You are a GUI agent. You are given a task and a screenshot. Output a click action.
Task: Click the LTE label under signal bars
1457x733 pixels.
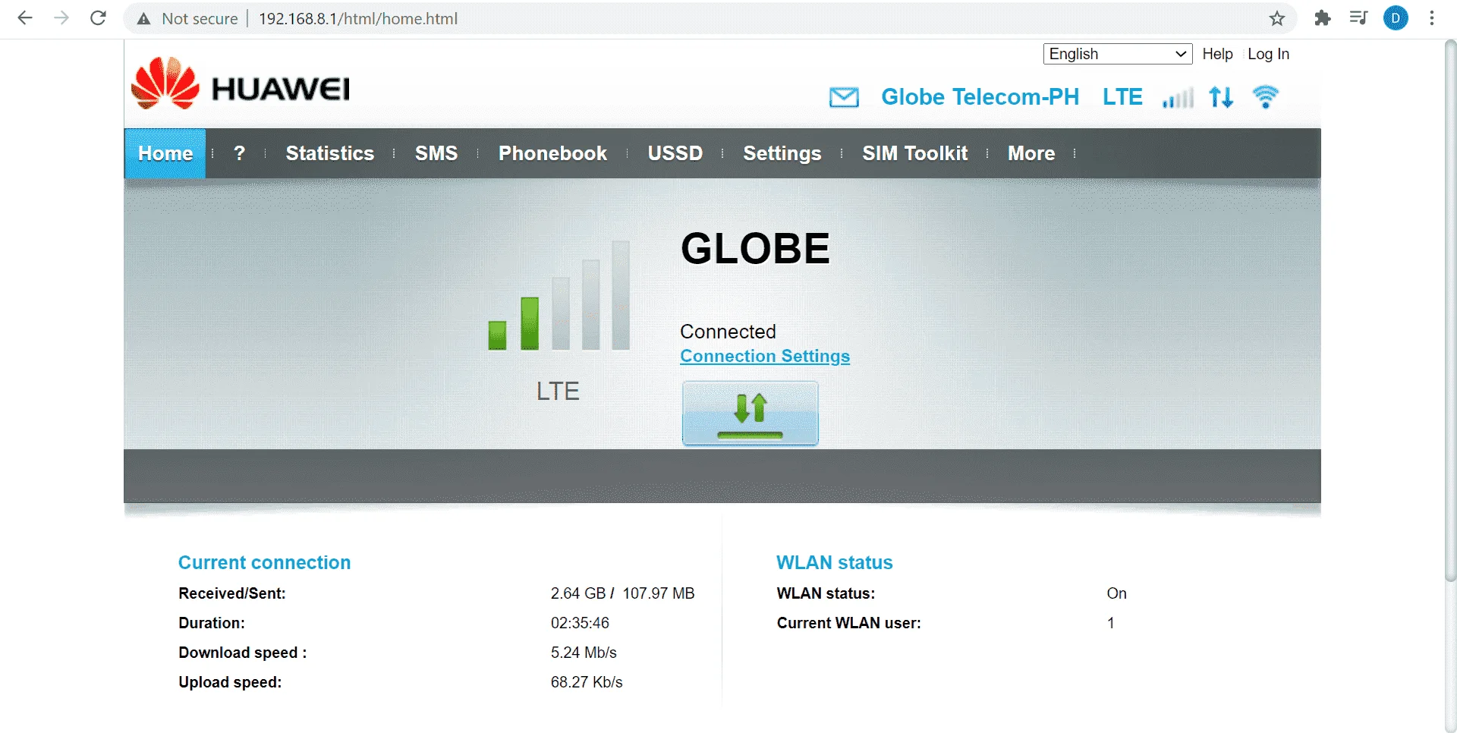(558, 391)
